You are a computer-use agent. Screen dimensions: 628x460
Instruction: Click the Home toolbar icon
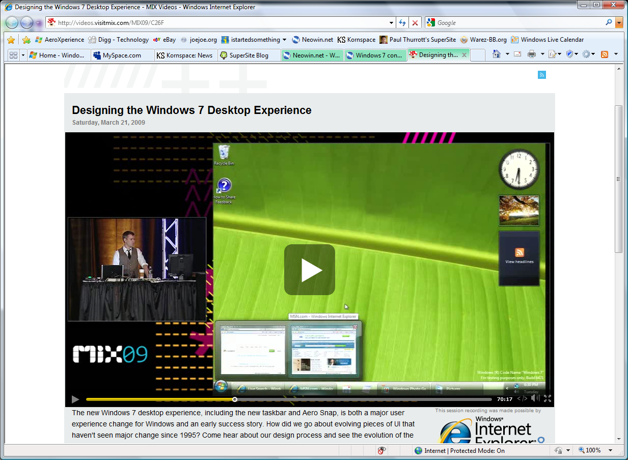(x=497, y=54)
